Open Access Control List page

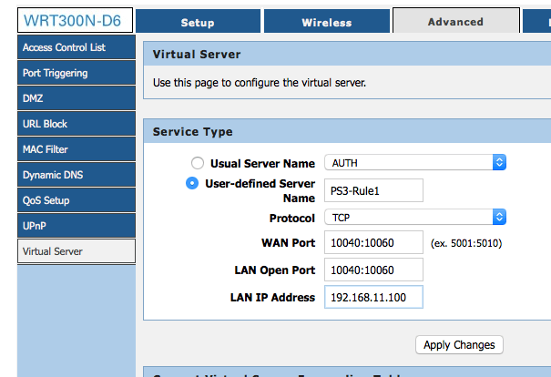[77, 47]
